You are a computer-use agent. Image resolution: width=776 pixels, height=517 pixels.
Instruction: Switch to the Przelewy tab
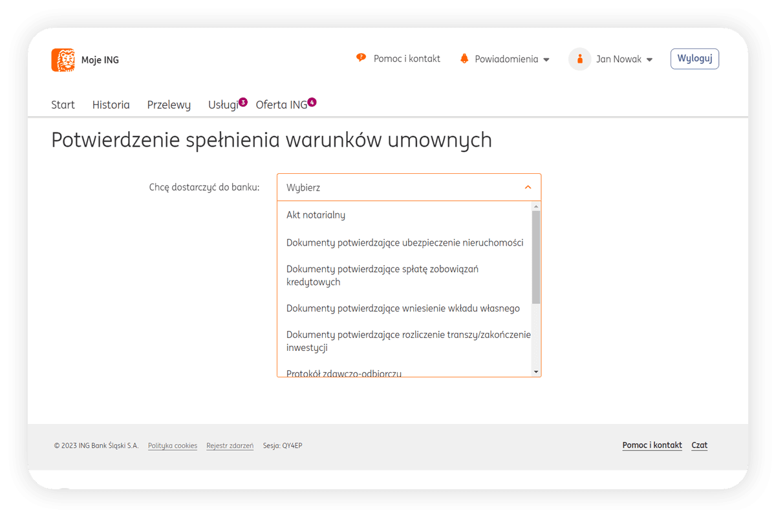[x=169, y=105]
